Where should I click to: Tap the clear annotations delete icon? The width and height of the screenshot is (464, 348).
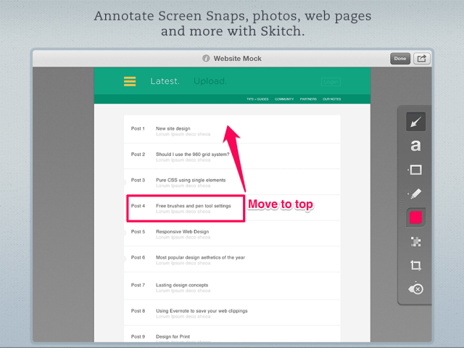click(416, 289)
